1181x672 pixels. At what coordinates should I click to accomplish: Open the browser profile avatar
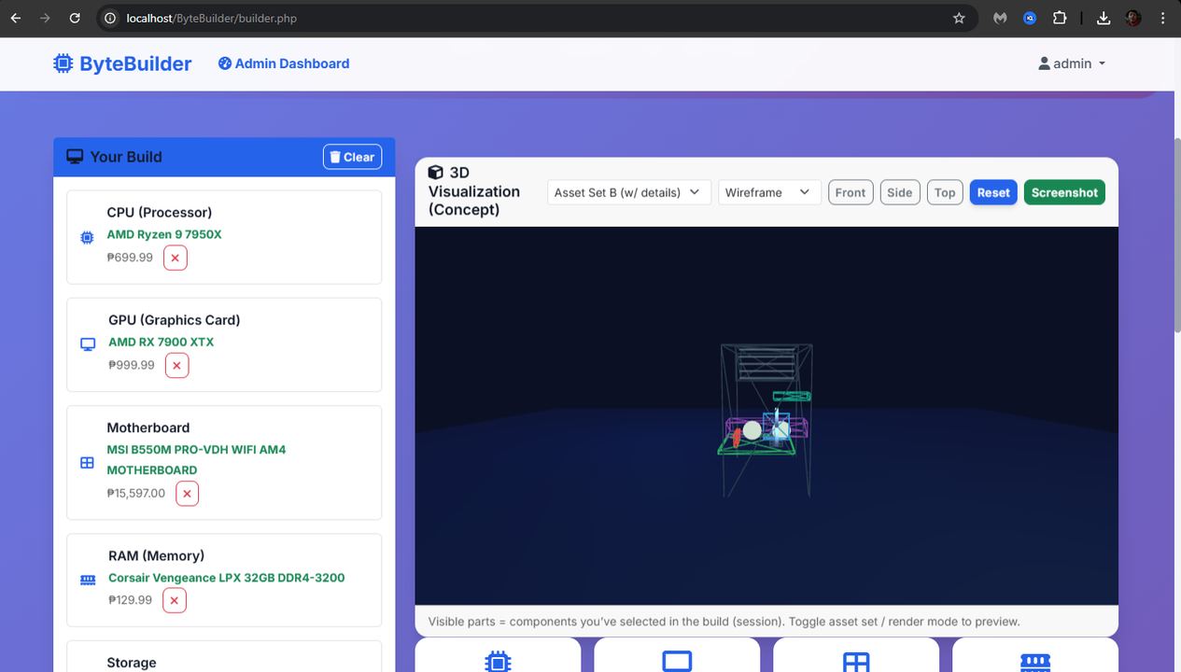(x=1132, y=18)
